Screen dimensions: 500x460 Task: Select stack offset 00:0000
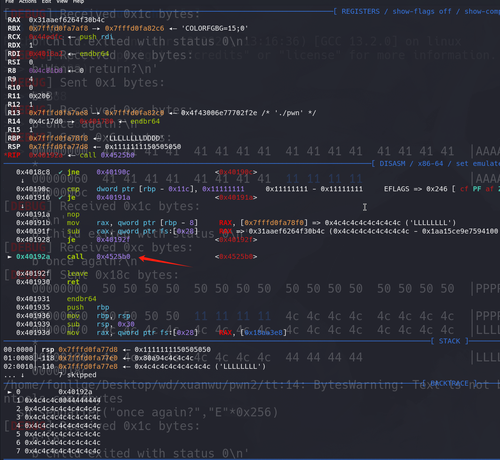[x=18, y=349]
